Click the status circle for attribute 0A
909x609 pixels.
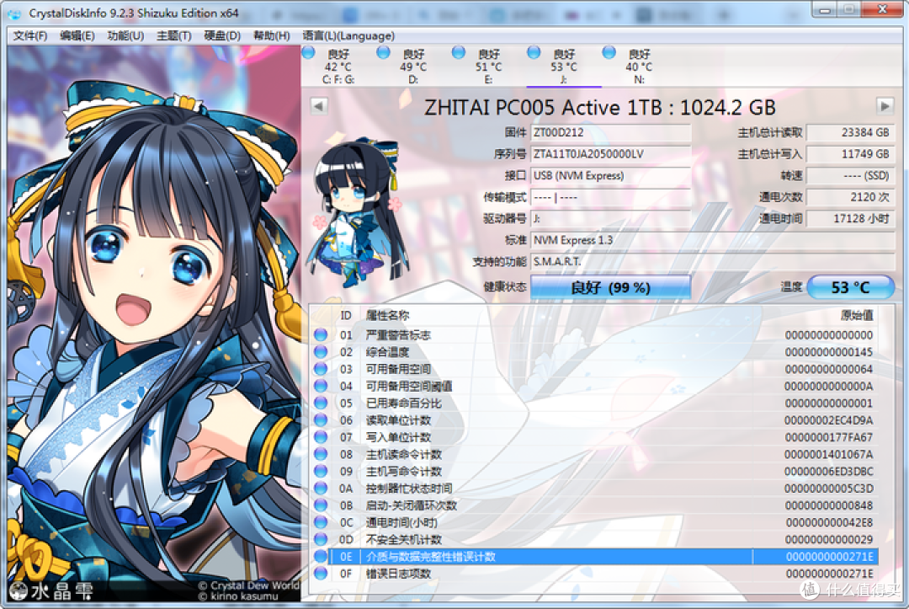pyautogui.click(x=321, y=488)
